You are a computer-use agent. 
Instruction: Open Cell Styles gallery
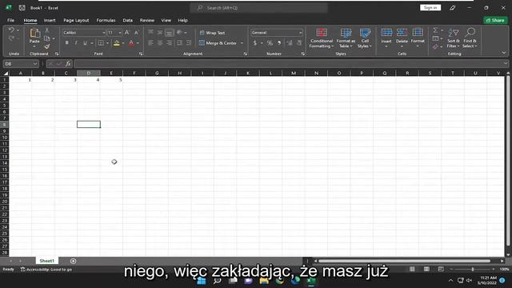click(x=365, y=38)
